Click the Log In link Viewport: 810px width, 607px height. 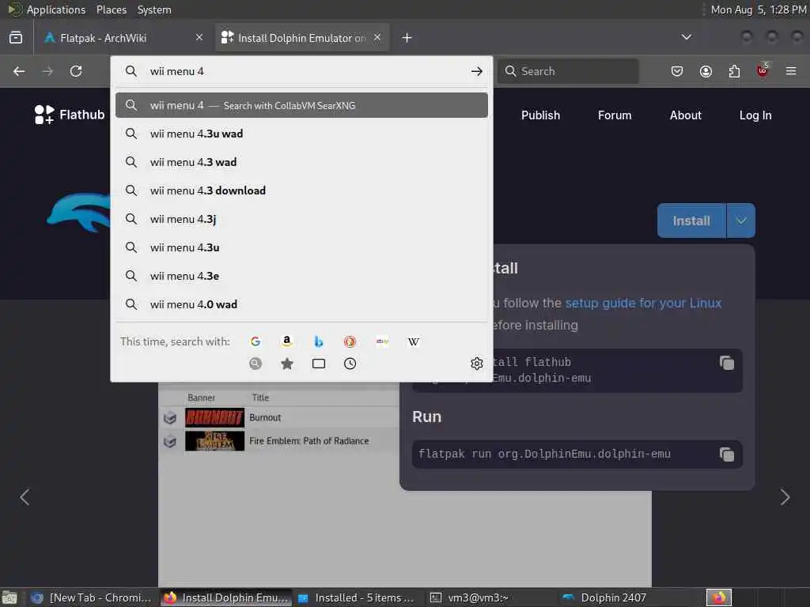[x=755, y=115]
